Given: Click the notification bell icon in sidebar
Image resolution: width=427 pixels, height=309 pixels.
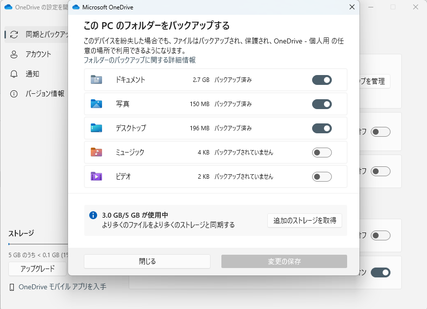Looking at the screenshot, I should (x=14, y=74).
